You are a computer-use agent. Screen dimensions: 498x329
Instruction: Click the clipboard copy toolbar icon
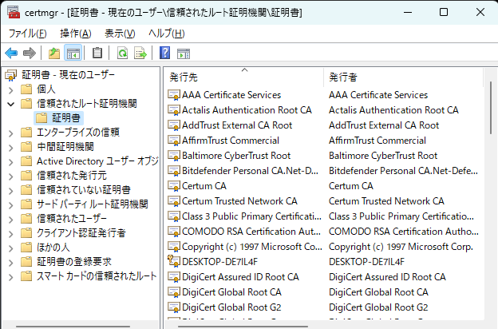(x=97, y=53)
